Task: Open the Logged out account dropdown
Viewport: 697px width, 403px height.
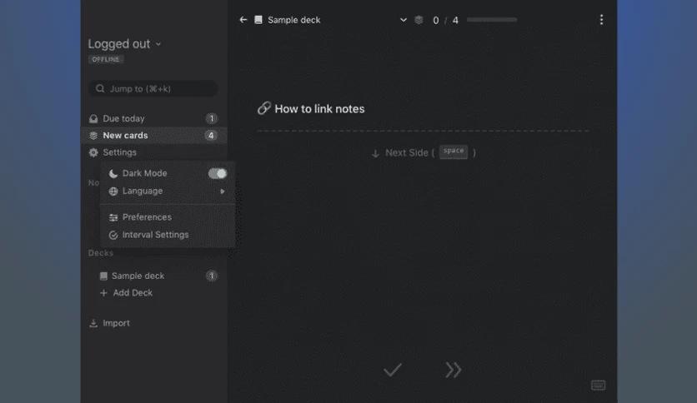Action: 124,43
